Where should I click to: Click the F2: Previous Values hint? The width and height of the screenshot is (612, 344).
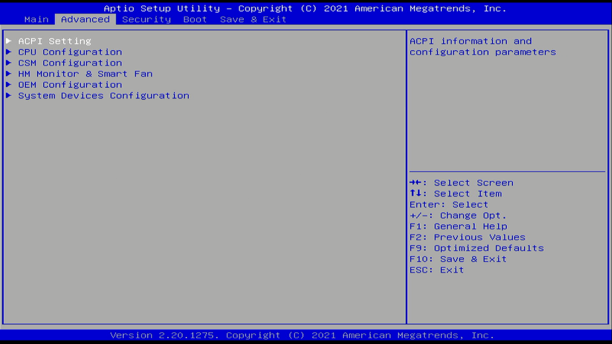[467, 237]
